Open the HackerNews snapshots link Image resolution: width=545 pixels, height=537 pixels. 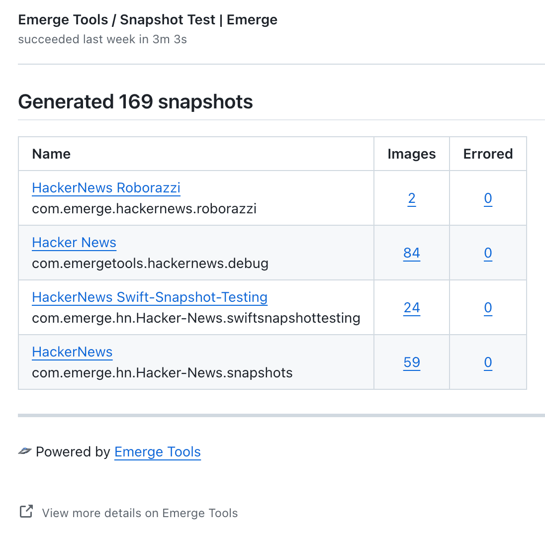(x=72, y=352)
